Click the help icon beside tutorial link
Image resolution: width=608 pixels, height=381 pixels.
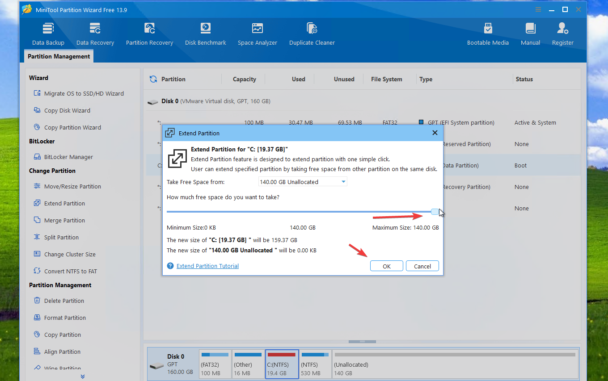[x=170, y=266]
